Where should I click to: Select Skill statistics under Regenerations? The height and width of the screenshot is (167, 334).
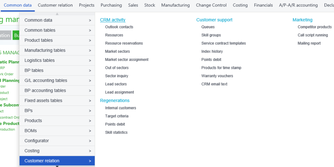116,132
